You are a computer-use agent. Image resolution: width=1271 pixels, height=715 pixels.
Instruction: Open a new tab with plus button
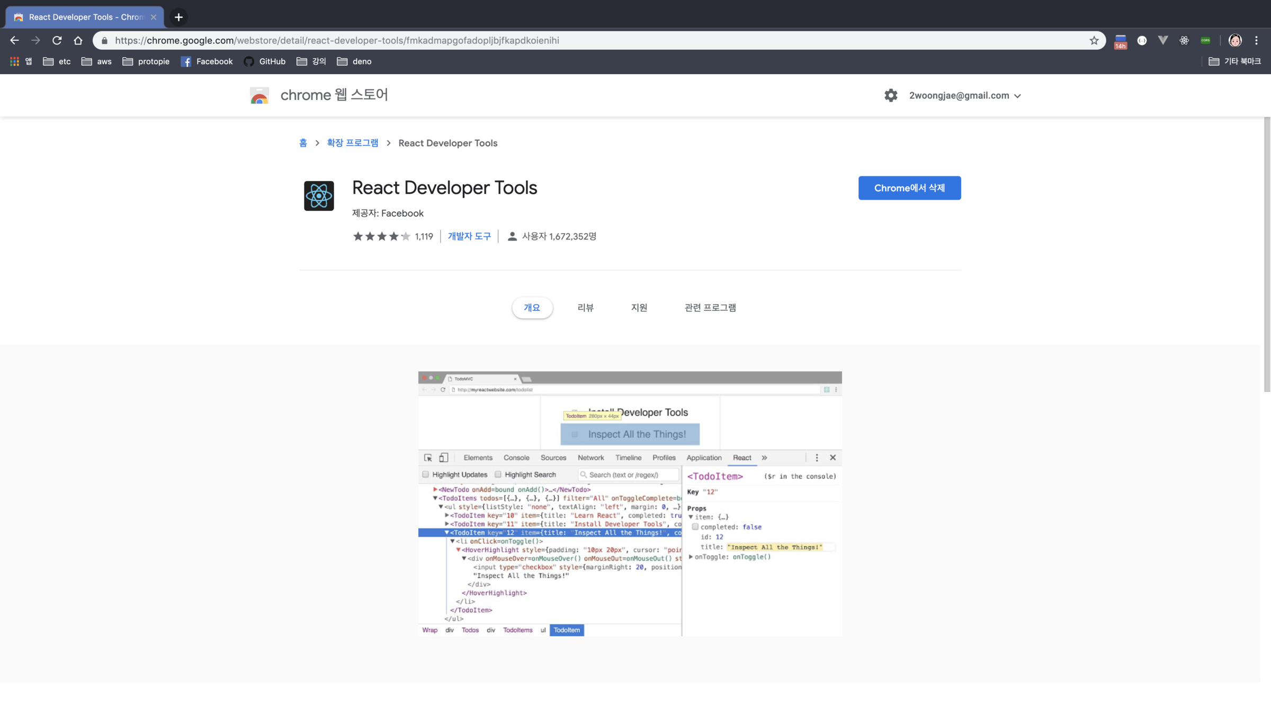pyautogui.click(x=178, y=17)
